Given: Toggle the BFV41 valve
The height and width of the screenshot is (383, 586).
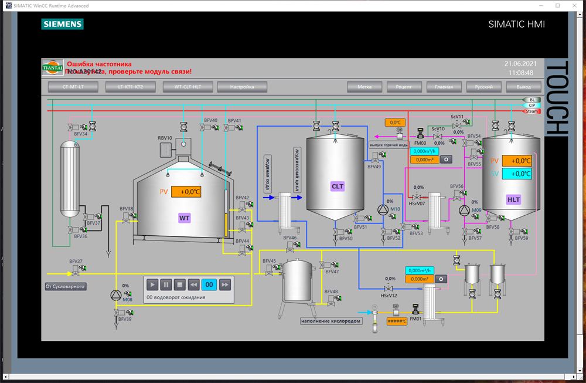Looking at the screenshot, I should pyautogui.click(x=230, y=127).
